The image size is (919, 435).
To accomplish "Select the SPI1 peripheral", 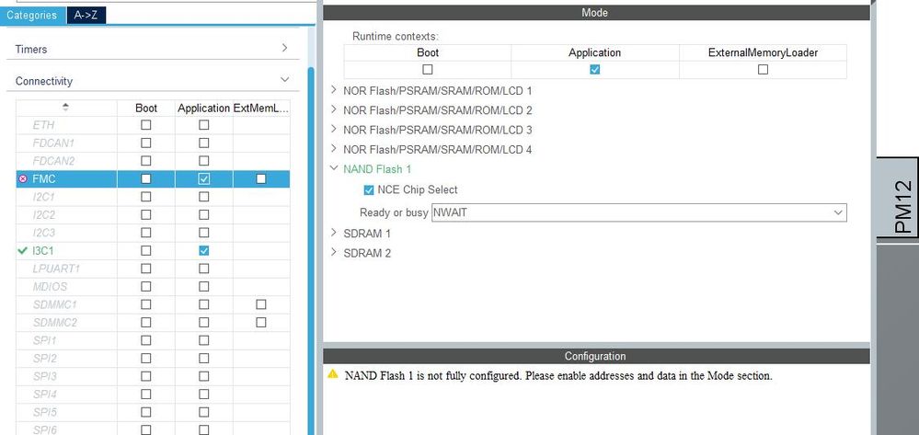I will [x=44, y=340].
